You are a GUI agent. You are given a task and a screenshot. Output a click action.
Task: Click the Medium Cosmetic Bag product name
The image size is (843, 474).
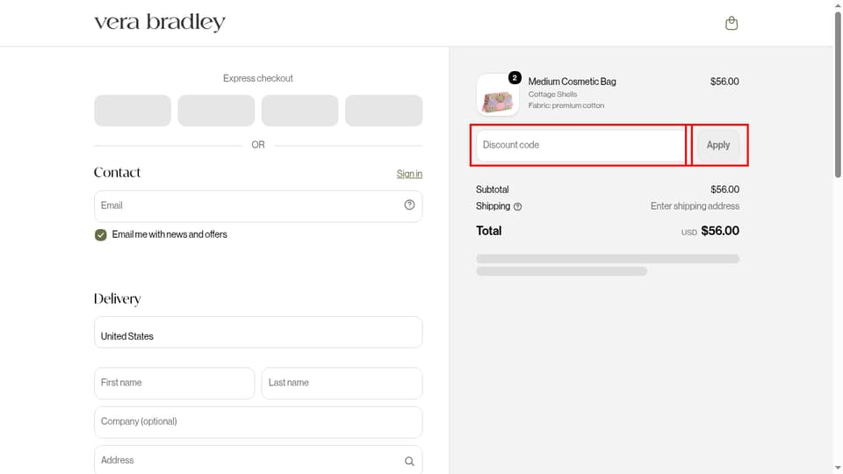click(x=572, y=82)
